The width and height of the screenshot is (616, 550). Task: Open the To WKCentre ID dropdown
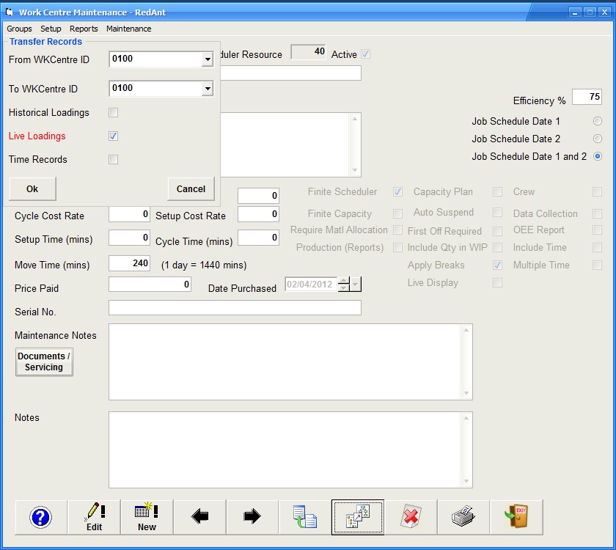(208, 89)
